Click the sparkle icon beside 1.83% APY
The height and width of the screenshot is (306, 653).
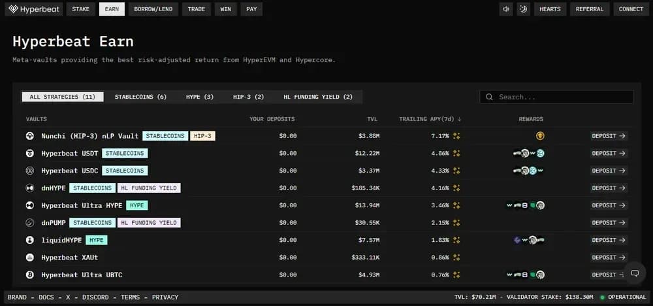[x=456, y=240]
